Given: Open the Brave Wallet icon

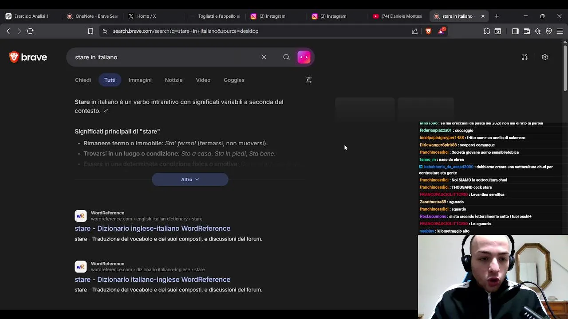Looking at the screenshot, I should (527, 31).
